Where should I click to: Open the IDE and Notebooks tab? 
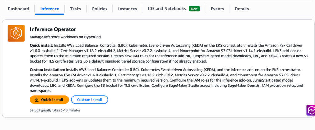pos(167,9)
